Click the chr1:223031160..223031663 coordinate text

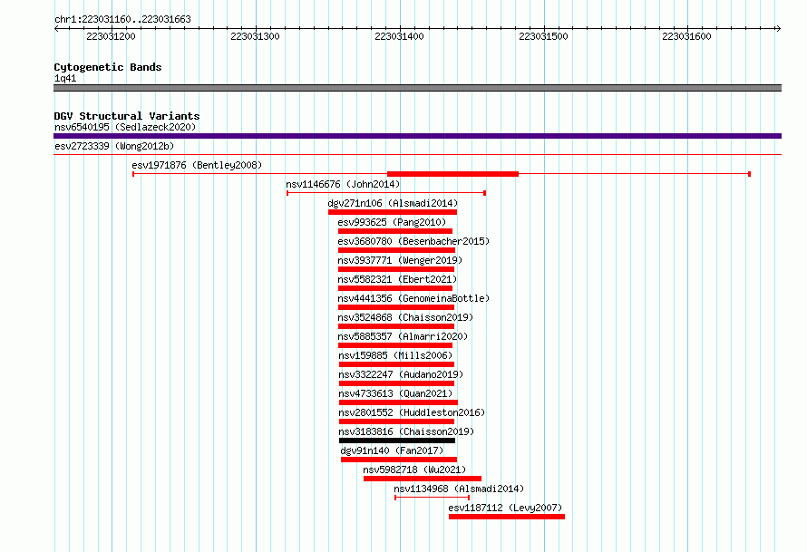click(122, 19)
